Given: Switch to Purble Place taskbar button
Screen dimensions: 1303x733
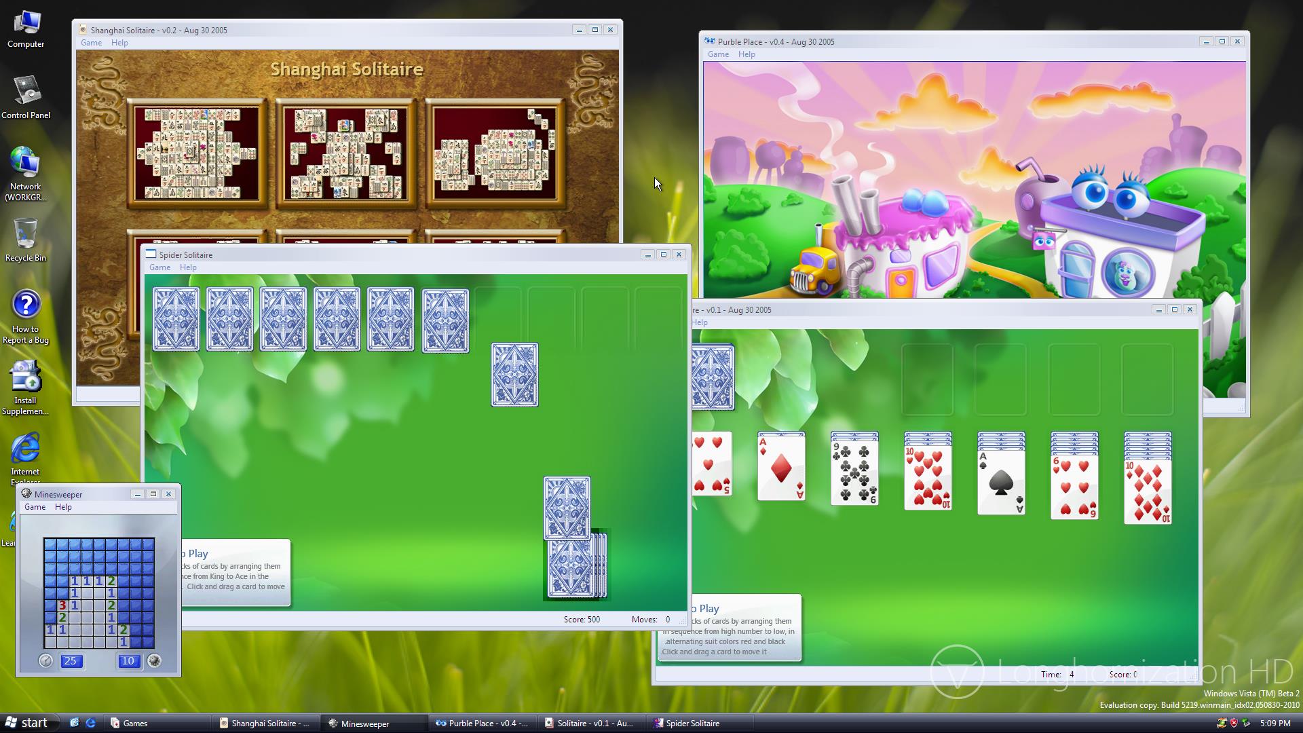Looking at the screenshot, I should point(481,723).
